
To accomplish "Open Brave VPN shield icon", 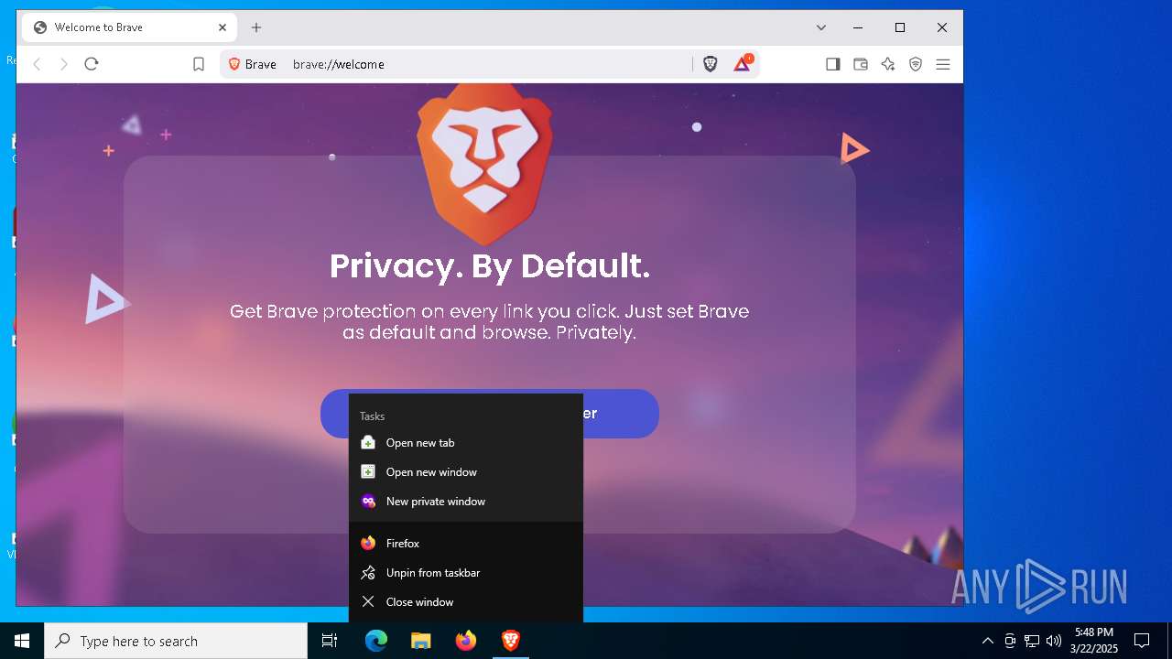I will click(x=916, y=64).
